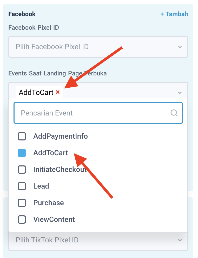
Task: Open the Facebook Pixel ID dropdown
Action: 98,47
